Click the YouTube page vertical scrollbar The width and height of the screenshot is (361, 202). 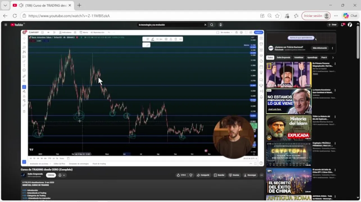coord(358,42)
